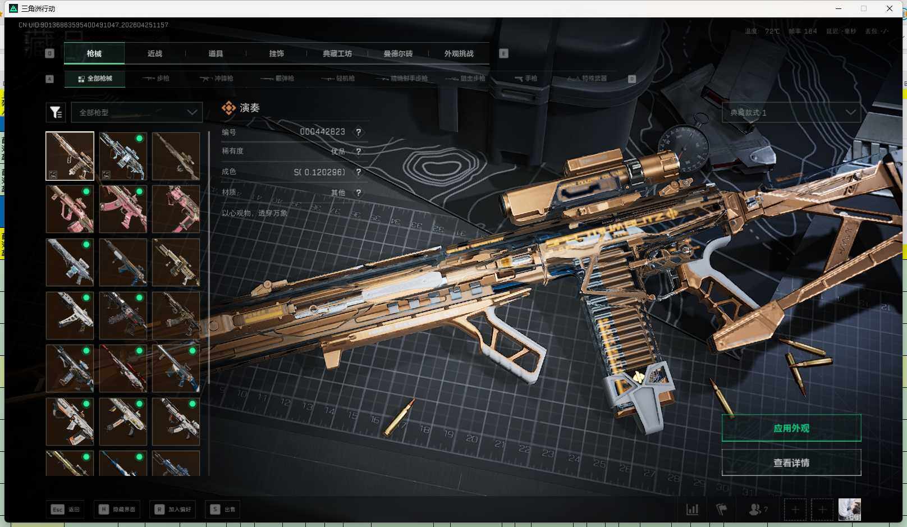Open the 典藏款式 1 dropdown
The height and width of the screenshot is (527, 907).
pos(791,113)
